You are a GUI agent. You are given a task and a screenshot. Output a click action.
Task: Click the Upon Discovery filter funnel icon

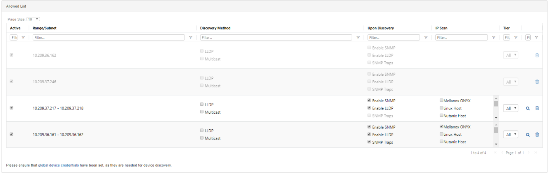(426, 38)
